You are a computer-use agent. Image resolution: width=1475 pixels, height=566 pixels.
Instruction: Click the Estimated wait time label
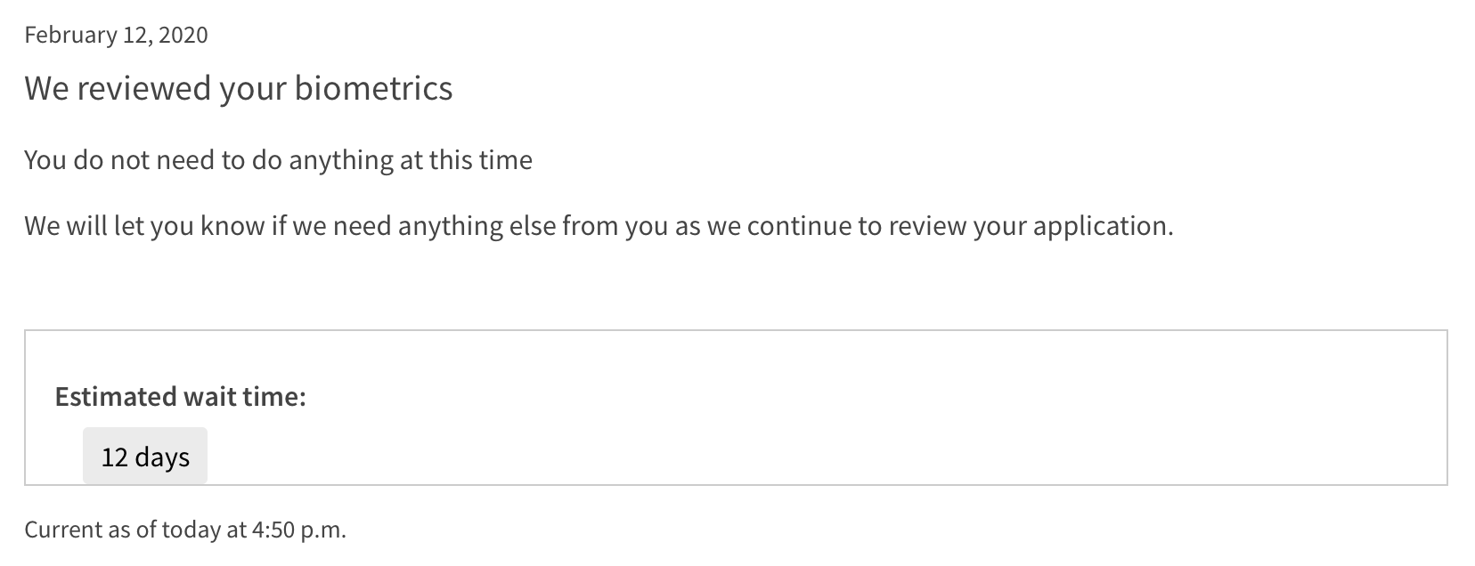click(181, 396)
